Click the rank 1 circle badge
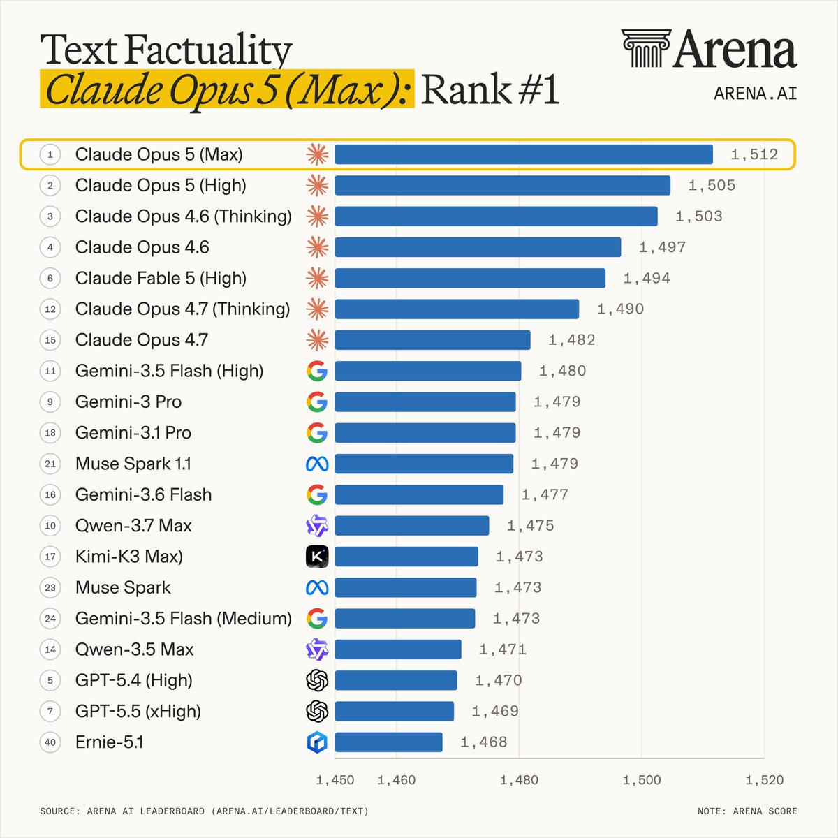838x838 pixels. tap(50, 154)
